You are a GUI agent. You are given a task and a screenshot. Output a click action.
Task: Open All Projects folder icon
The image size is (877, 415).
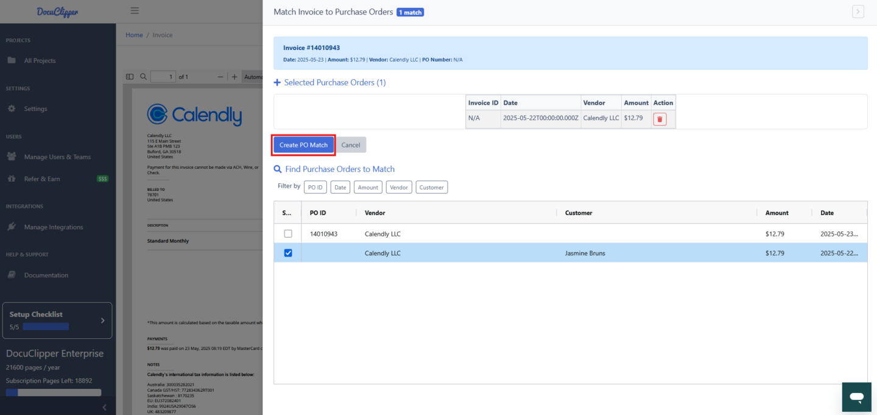pyautogui.click(x=12, y=60)
